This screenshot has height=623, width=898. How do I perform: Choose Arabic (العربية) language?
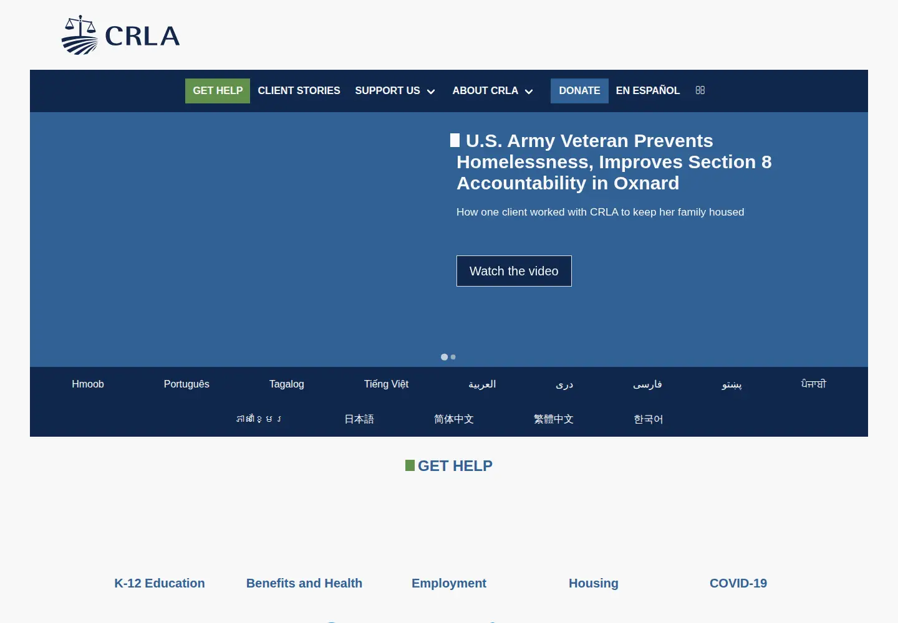(482, 384)
